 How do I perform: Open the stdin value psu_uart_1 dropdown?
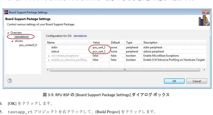point(99,48)
